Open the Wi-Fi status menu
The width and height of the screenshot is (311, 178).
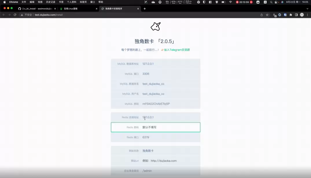(231, 2)
